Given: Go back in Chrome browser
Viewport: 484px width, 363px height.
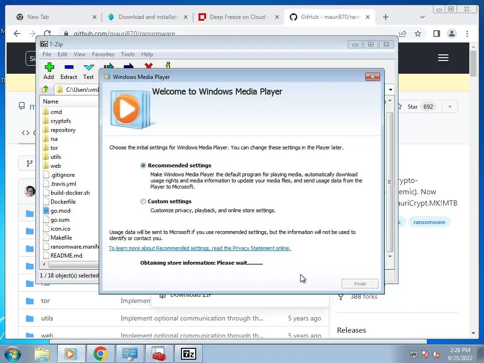Looking at the screenshot, I should pos(17,34).
